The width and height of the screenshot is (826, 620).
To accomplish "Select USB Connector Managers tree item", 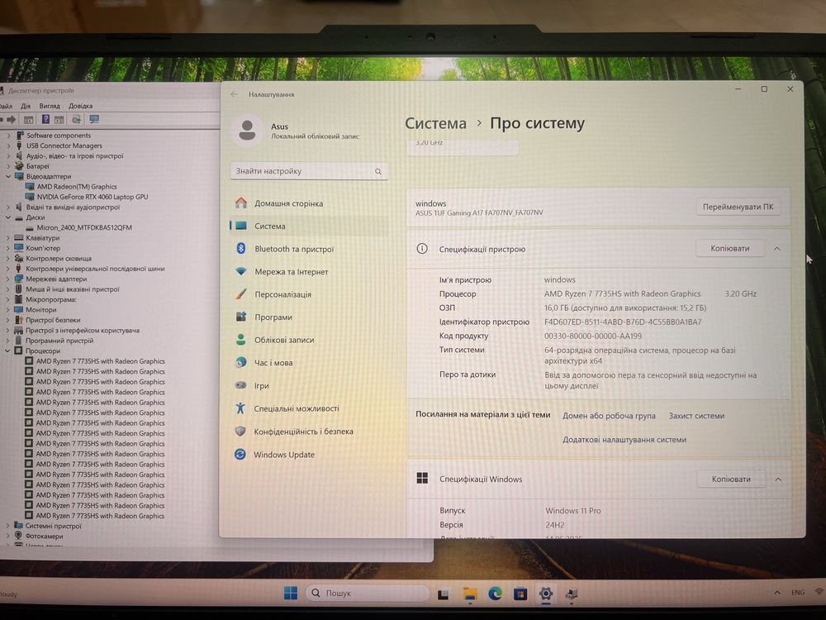I will tap(64, 145).
